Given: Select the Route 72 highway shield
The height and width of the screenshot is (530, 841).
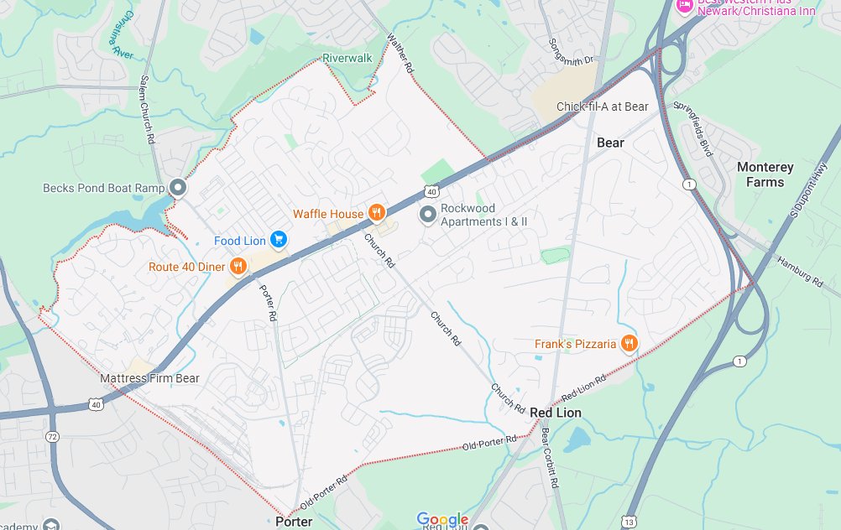Looking at the screenshot, I should point(52,437).
